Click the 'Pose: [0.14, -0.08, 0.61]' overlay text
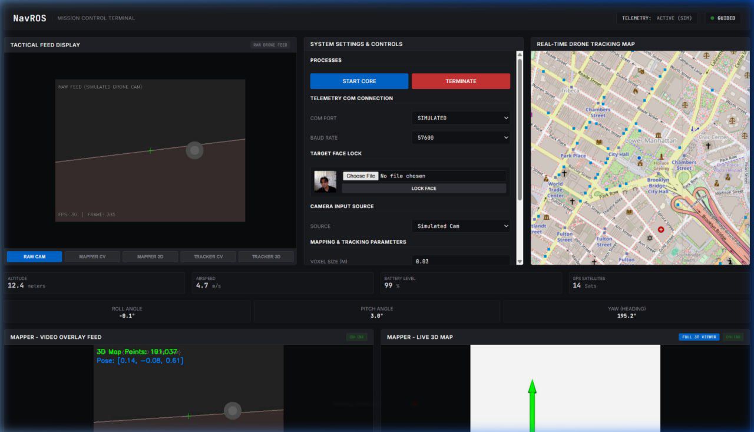 point(140,361)
